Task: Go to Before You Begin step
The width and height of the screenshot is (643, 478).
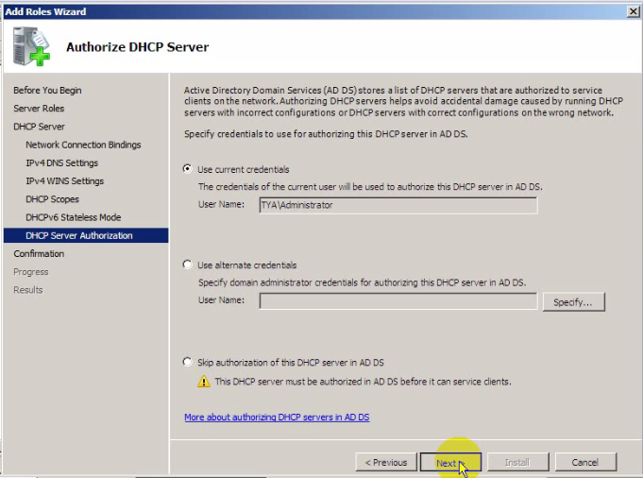Action: coord(47,91)
